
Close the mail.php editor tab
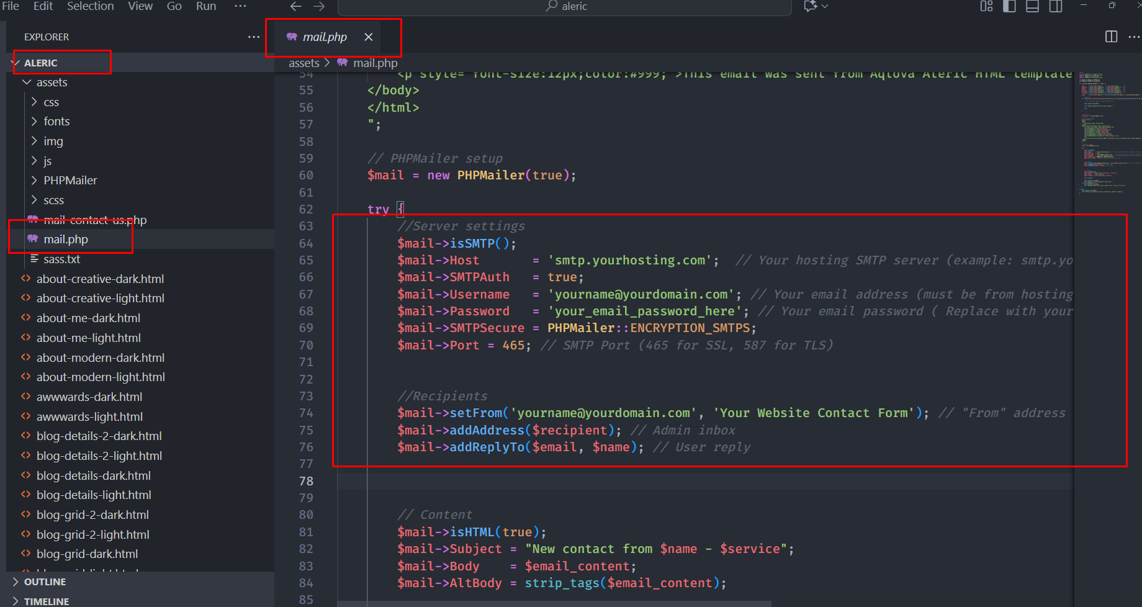tap(369, 37)
